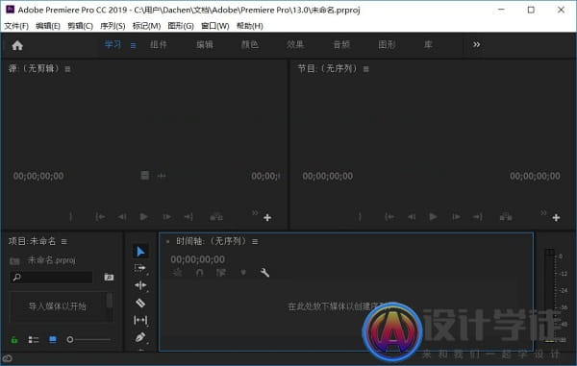Open the Timeline panel hamburger menu
The width and height of the screenshot is (577, 366).
pyautogui.click(x=255, y=241)
